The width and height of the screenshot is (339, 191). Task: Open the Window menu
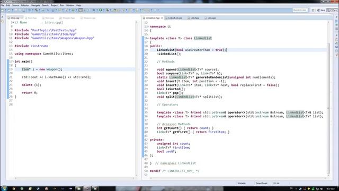point(70,5)
